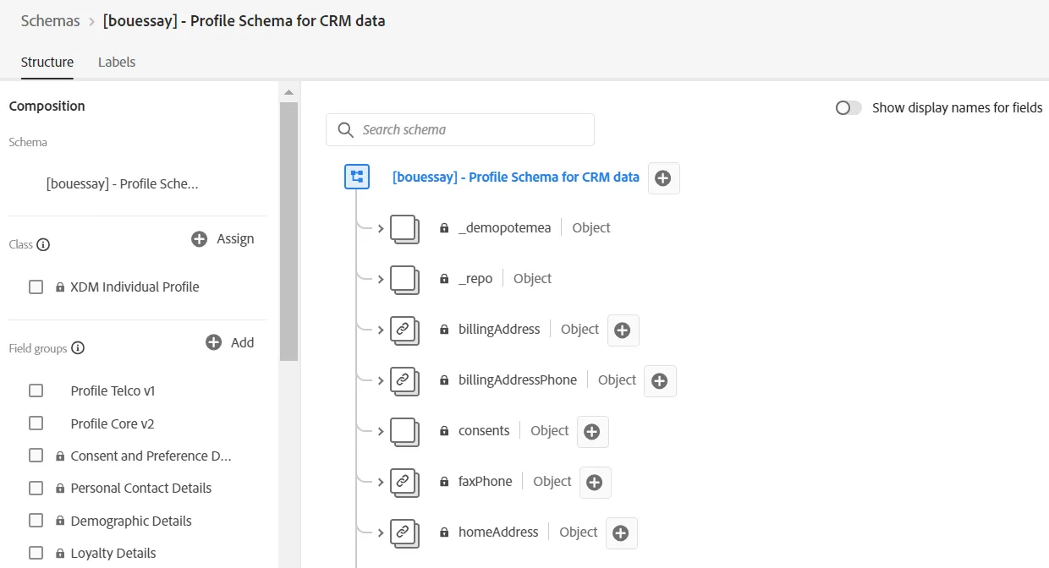Check the XDM Individual Profile checkbox
Screen dimensions: 1049x568
click(x=36, y=287)
